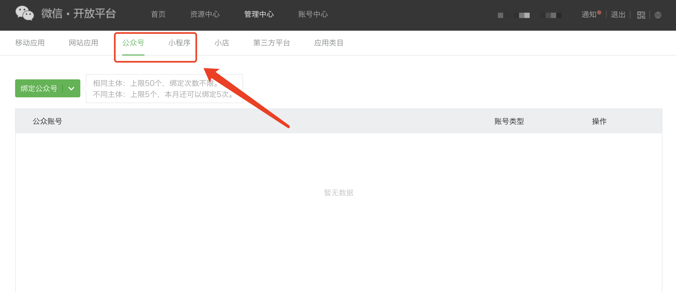This screenshot has height=292, width=676.
Task: Click the 相同主体 limit hint text
Action: 156,83
